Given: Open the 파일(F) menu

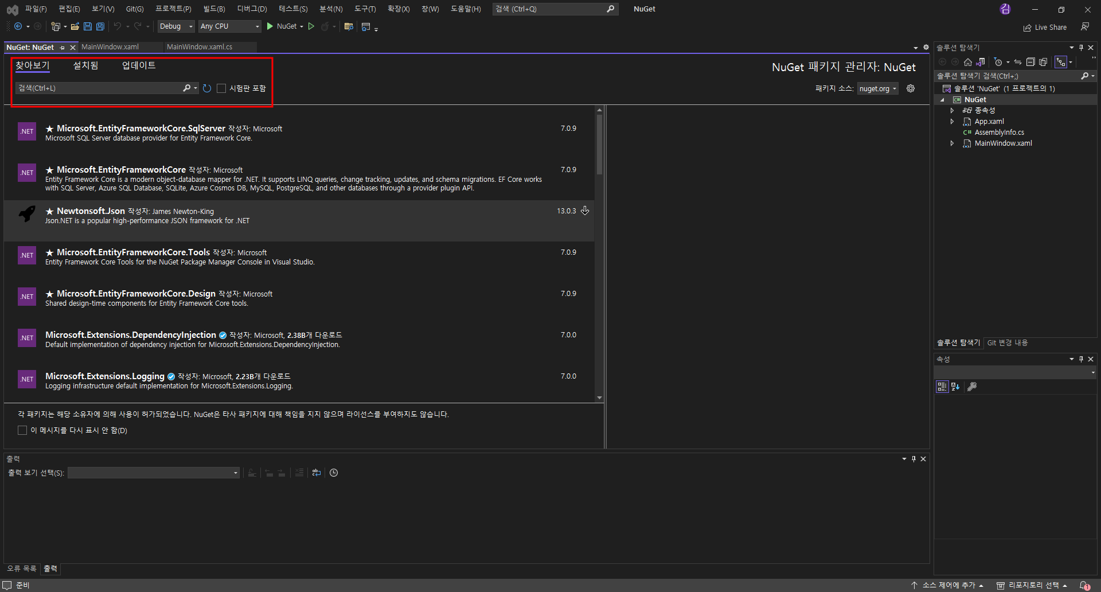Looking at the screenshot, I should [36, 9].
